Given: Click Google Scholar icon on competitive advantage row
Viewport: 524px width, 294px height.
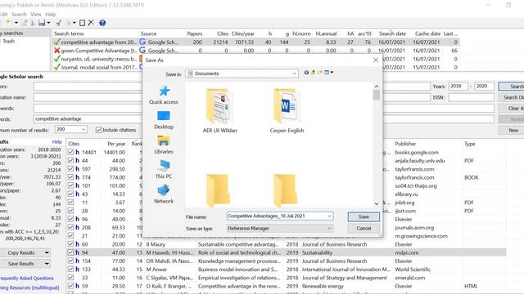Looking at the screenshot, I should (x=142, y=42).
